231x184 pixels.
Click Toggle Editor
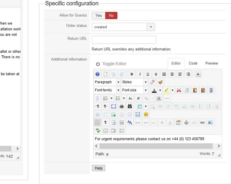point(111,64)
